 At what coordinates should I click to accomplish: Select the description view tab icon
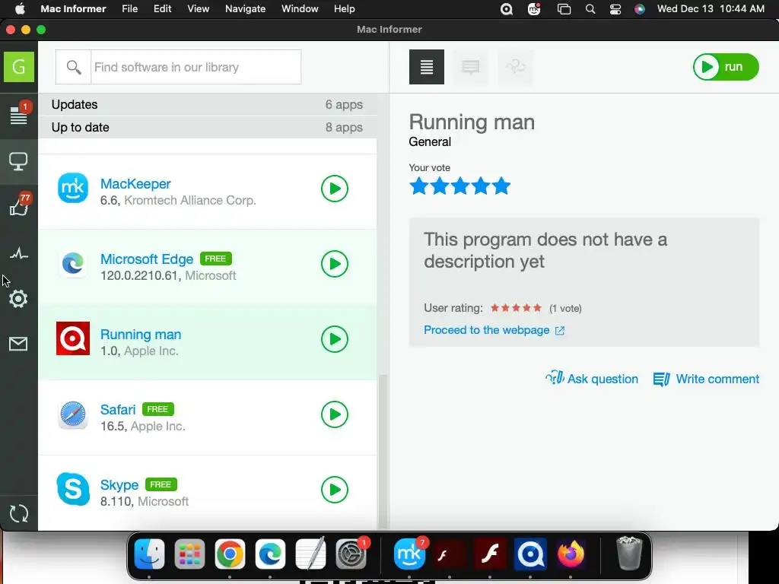[427, 67]
